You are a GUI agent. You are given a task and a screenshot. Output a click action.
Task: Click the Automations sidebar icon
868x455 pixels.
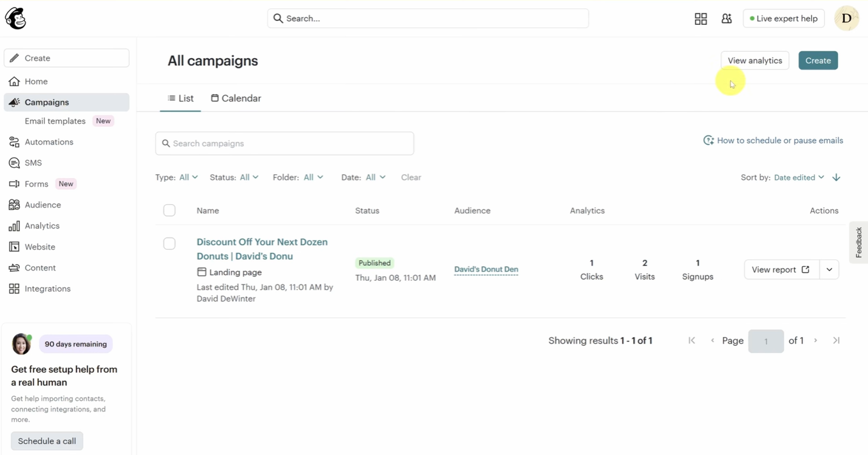(14, 142)
